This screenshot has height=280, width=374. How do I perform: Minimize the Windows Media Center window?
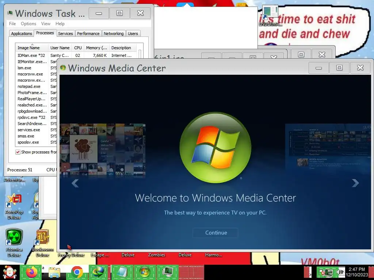point(318,68)
